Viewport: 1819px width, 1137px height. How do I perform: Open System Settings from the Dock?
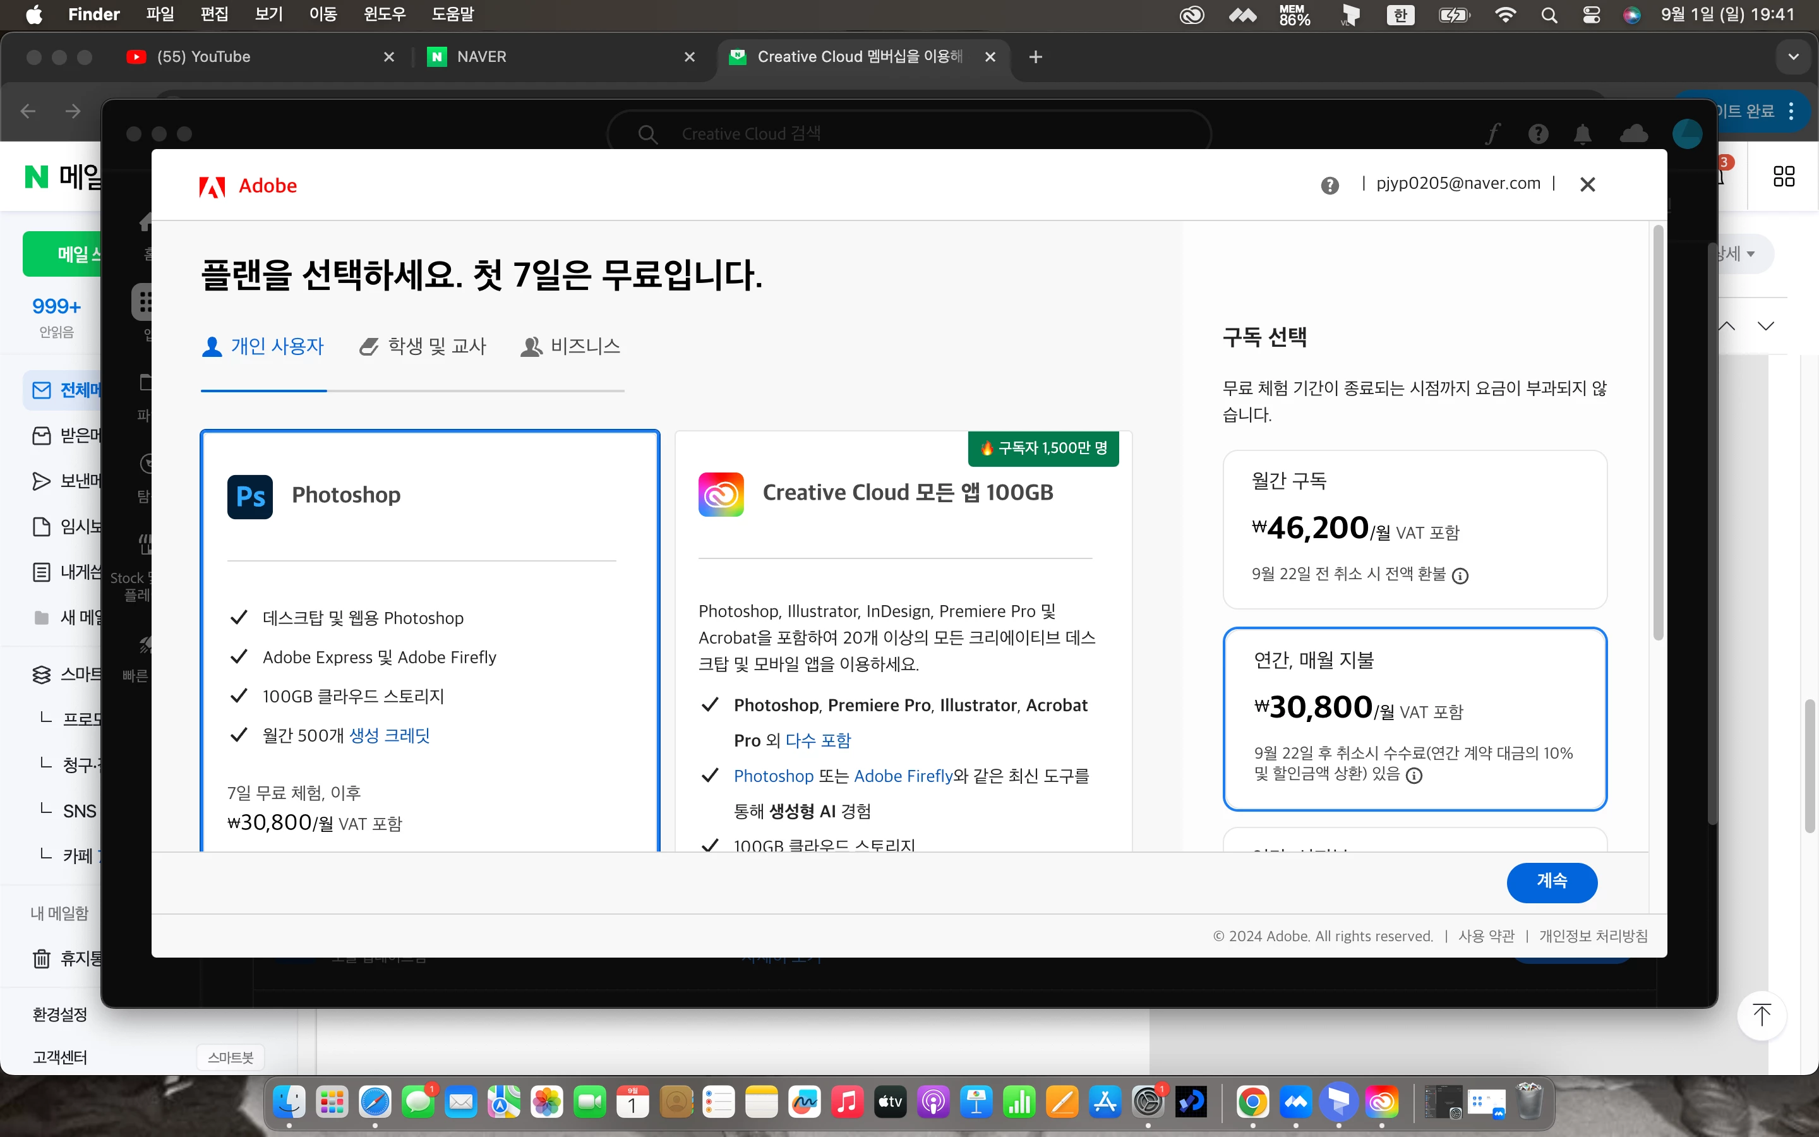coord(1148,1102)
